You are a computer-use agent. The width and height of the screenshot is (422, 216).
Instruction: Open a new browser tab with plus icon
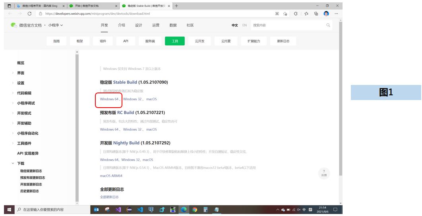[x=176, y=6]
